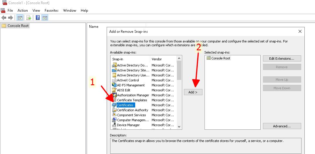Select the Certification Authority snap-in name
The image size is (315, 154).
(x=133, y=110)
